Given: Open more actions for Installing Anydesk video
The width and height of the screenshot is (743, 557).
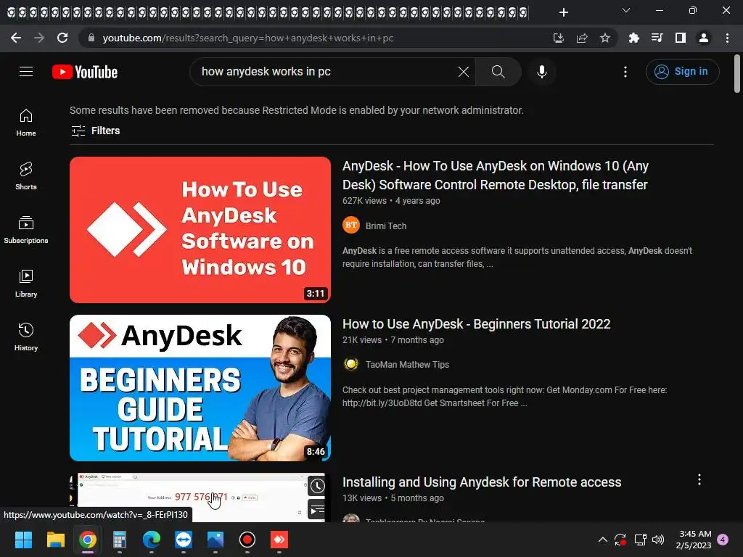Looking at the screenshot, I should [699, 480].
